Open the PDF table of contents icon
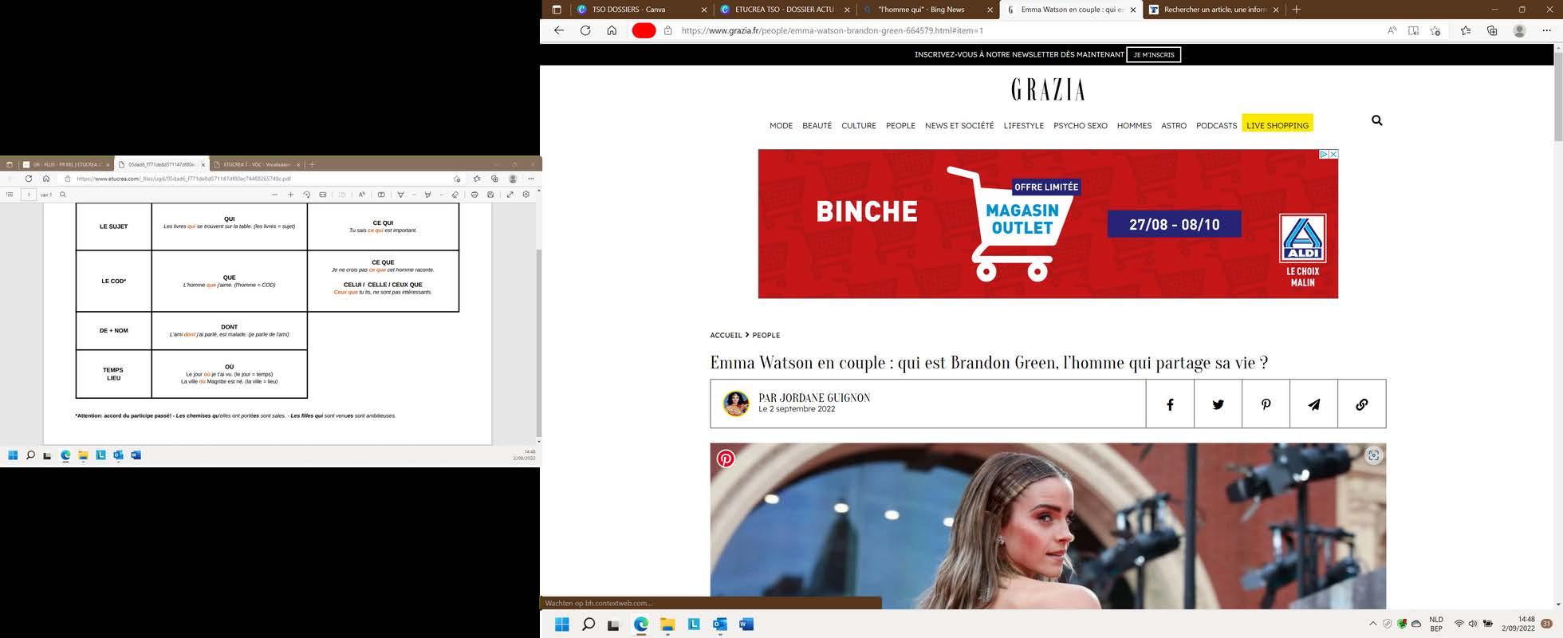Screen dimensions: 1563x638 tap(10, 195)
